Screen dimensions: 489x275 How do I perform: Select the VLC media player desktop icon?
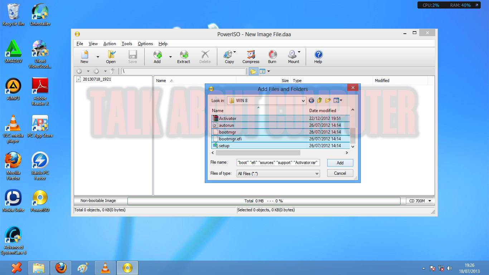tap(13, 129)
